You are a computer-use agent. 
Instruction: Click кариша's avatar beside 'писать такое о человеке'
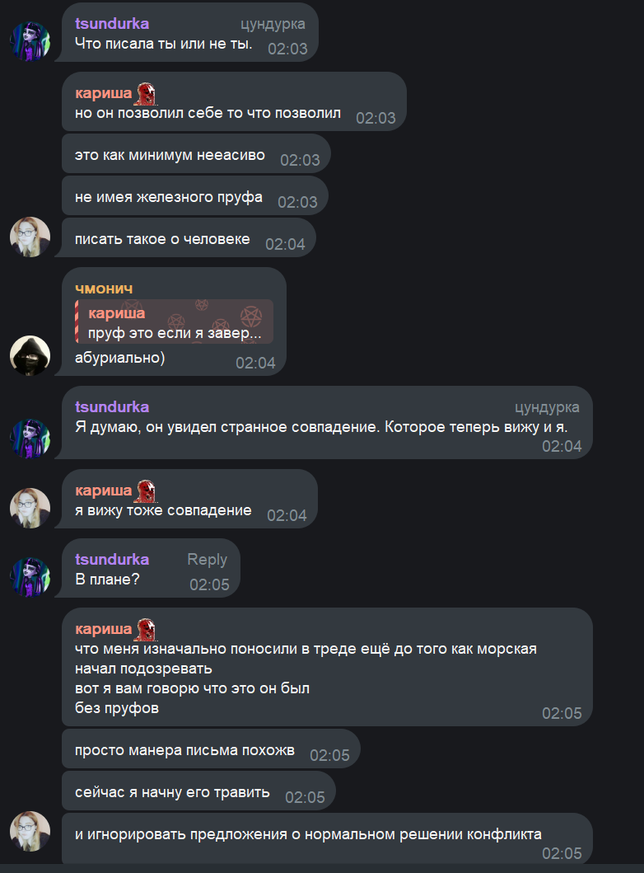click(30, 237)
